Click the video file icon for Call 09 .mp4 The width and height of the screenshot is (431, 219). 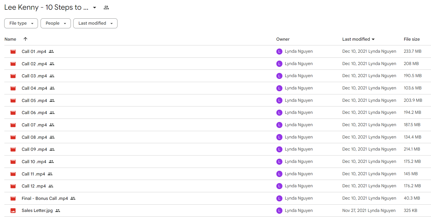pyautogui.click(x=13, y=149)
